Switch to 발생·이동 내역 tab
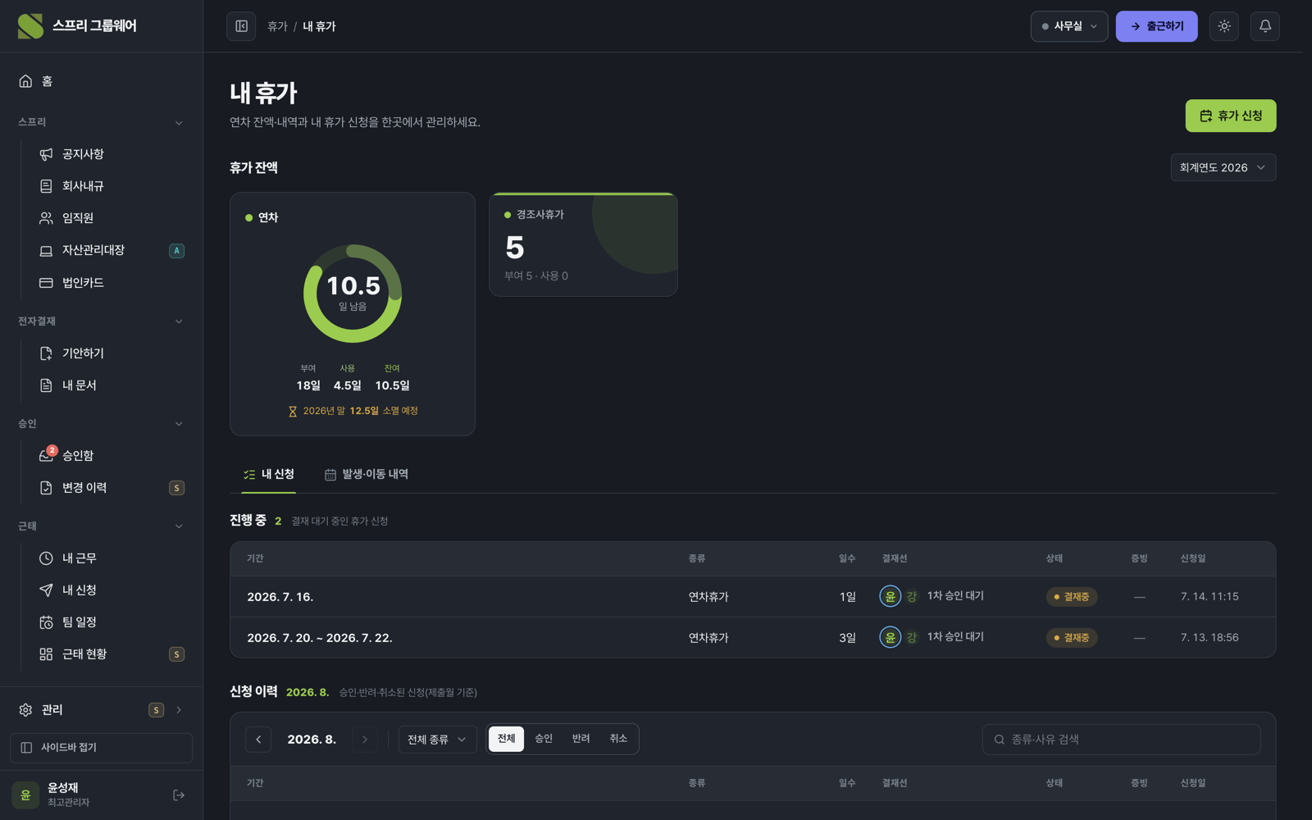The height and width of the screenshot is (820, 1312). coord(367,475)
